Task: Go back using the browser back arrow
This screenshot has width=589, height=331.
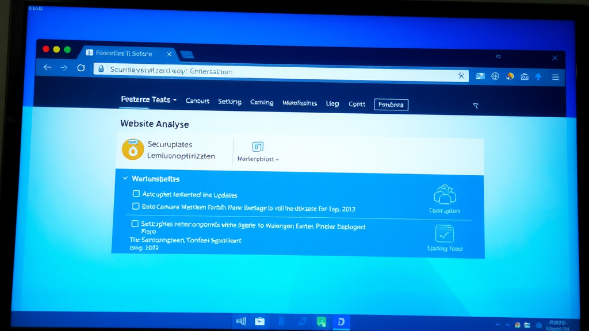Action: 47,68
